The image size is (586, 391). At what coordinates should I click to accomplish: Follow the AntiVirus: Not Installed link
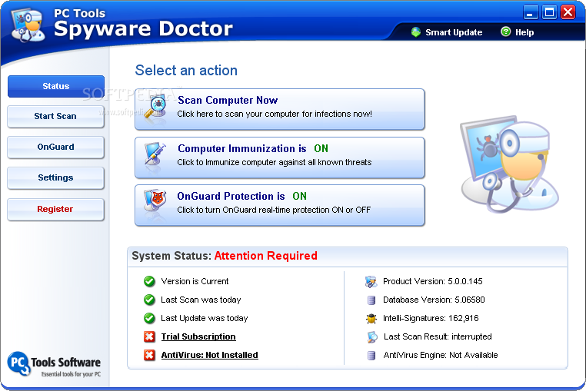point(209,355)
